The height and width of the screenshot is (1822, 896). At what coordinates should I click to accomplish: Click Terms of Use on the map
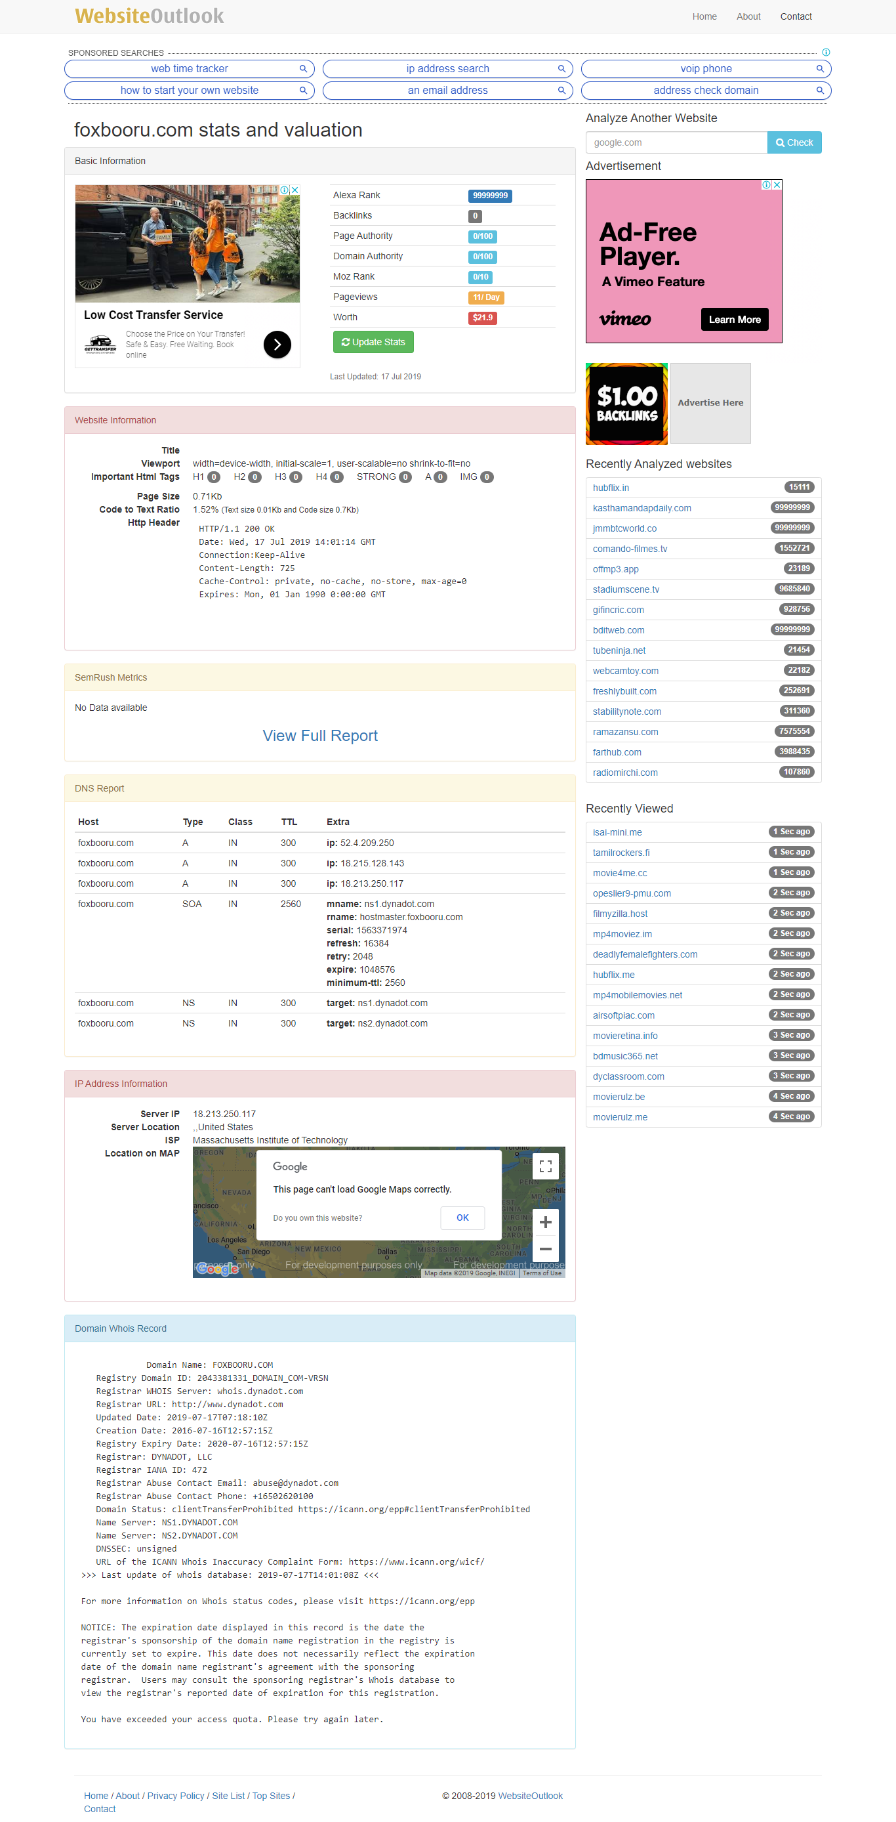point(542,1273)
